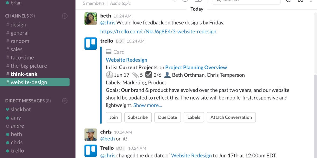The height and width of the screenshot is (158, 317).
Task: Click the clock due date icon
Action: pos(109,75)
